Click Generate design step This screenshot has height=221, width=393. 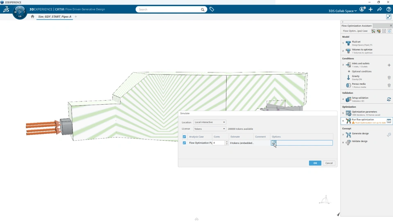pyautogui.click(x=361, y=135)
